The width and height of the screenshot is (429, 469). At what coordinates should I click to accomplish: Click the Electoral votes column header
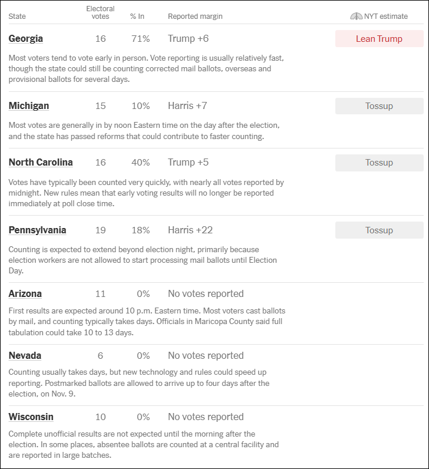point(100,12)
